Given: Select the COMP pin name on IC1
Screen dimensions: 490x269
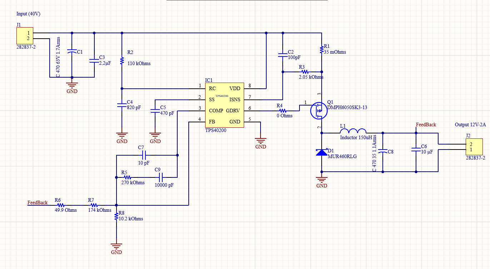Looking at the screenshot, I should (x=216, y=111).
